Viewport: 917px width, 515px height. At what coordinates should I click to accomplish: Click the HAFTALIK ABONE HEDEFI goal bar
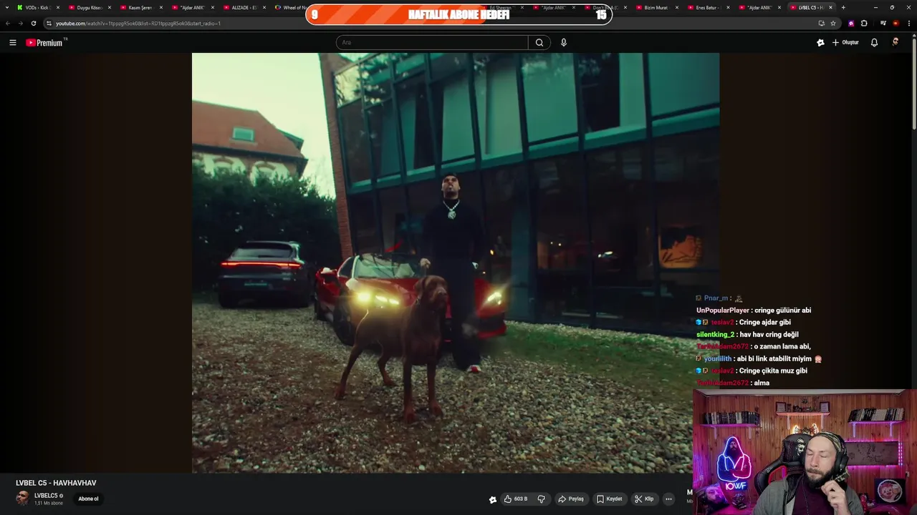[458, 14]
